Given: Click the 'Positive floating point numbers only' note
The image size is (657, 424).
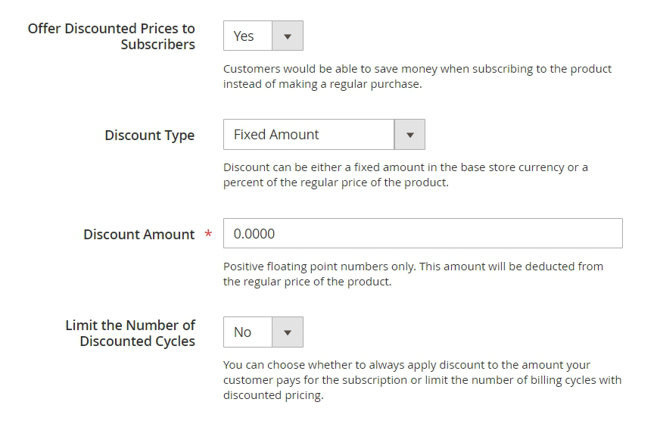Looking at the screenshot, I should pyautogui.click(x=413, y=267).
